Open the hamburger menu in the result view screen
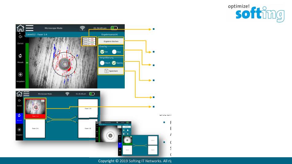 click(x=30, y=28)
